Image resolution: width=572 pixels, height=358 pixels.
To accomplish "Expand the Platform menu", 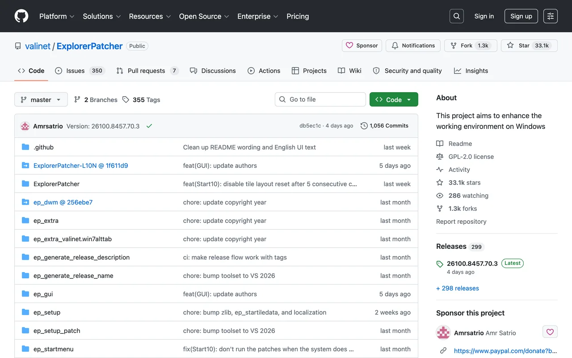I will (x=57, y=16).
